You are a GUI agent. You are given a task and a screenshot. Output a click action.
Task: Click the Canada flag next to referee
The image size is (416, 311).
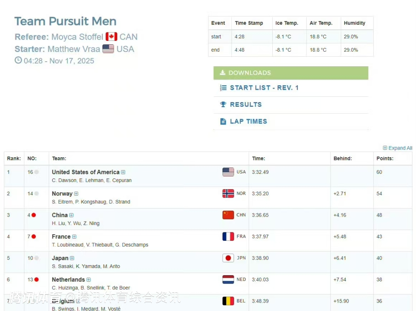[111, 37]
